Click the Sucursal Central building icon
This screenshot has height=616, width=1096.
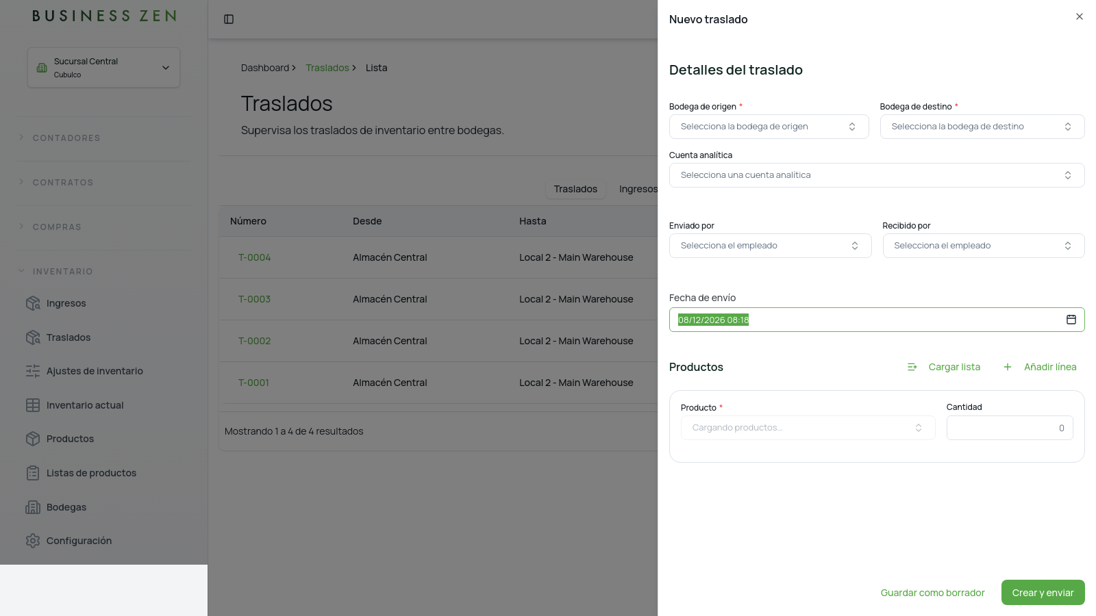pos(42,68)
